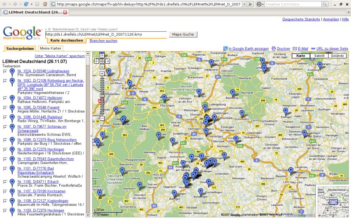
Task: Select the map pin near Pforzheim
Action: pyautogui.click(x=164, y=98)
